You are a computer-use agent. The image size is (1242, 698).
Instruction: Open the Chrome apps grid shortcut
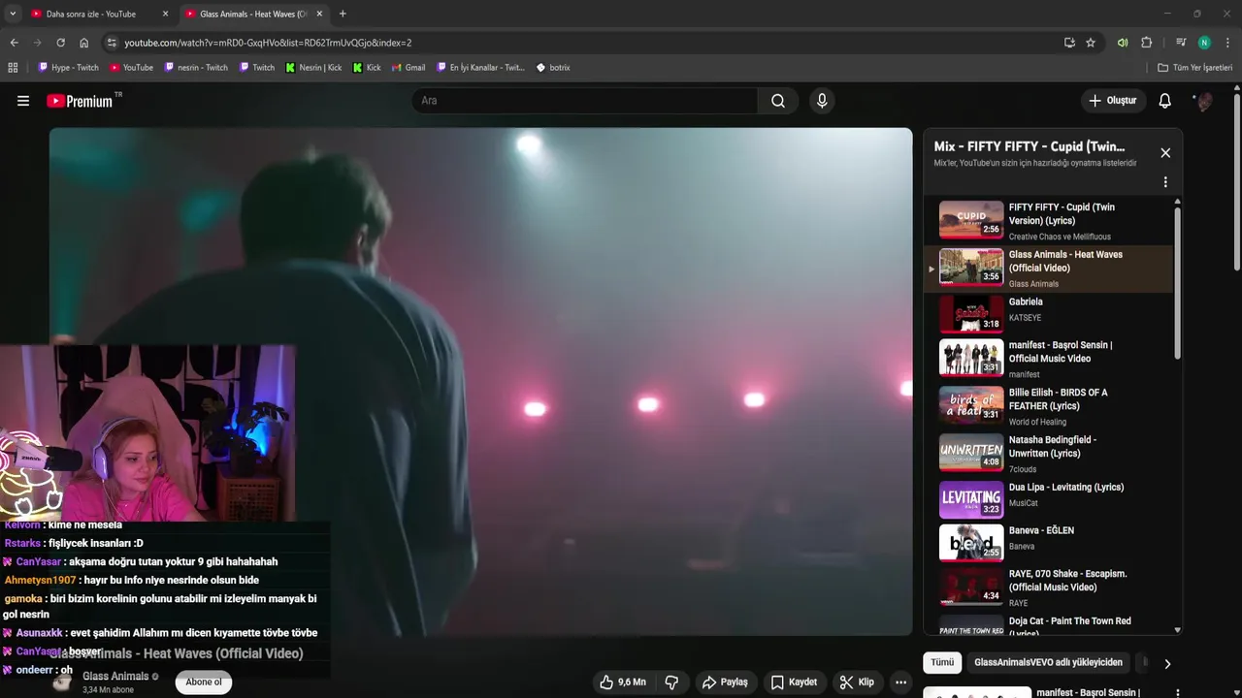13,68
